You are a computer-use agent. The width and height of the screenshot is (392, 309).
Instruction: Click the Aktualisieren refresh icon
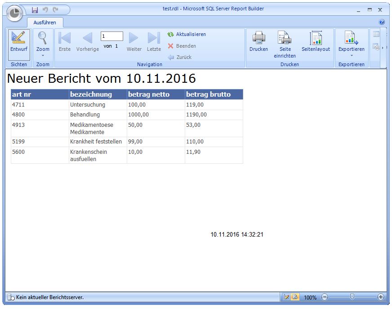pos(170,34)
